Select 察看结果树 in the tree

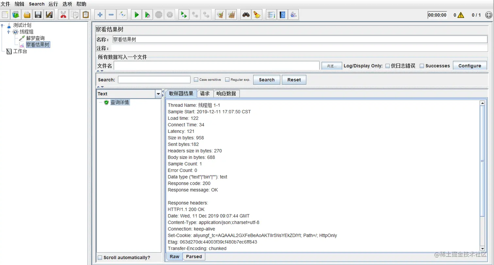(38, 45)
